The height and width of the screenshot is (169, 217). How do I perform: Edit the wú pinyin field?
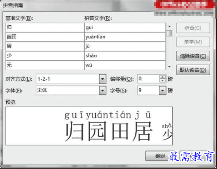[x=125, y=65]
